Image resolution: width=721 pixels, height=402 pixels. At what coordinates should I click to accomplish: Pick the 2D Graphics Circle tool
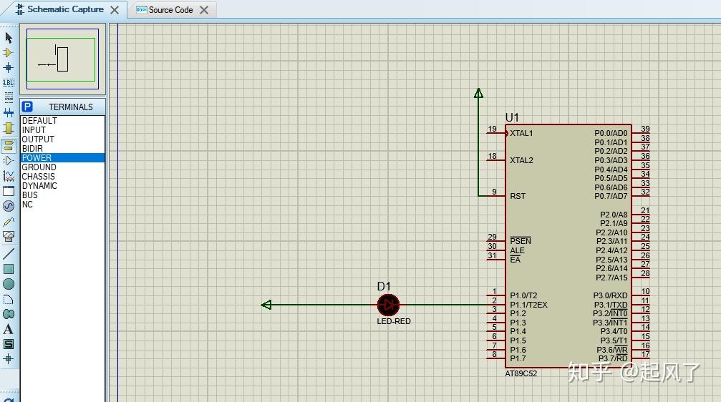9,284
